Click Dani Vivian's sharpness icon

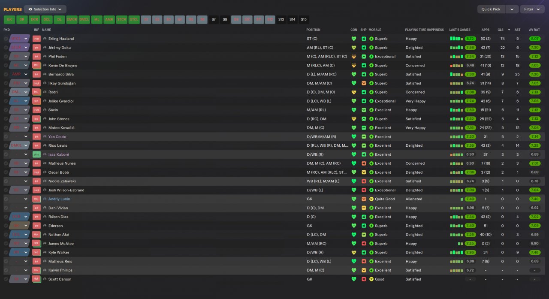pos(364,208)
